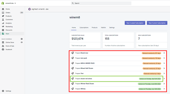Click the search magnifier icon

(x=73, y=3)
